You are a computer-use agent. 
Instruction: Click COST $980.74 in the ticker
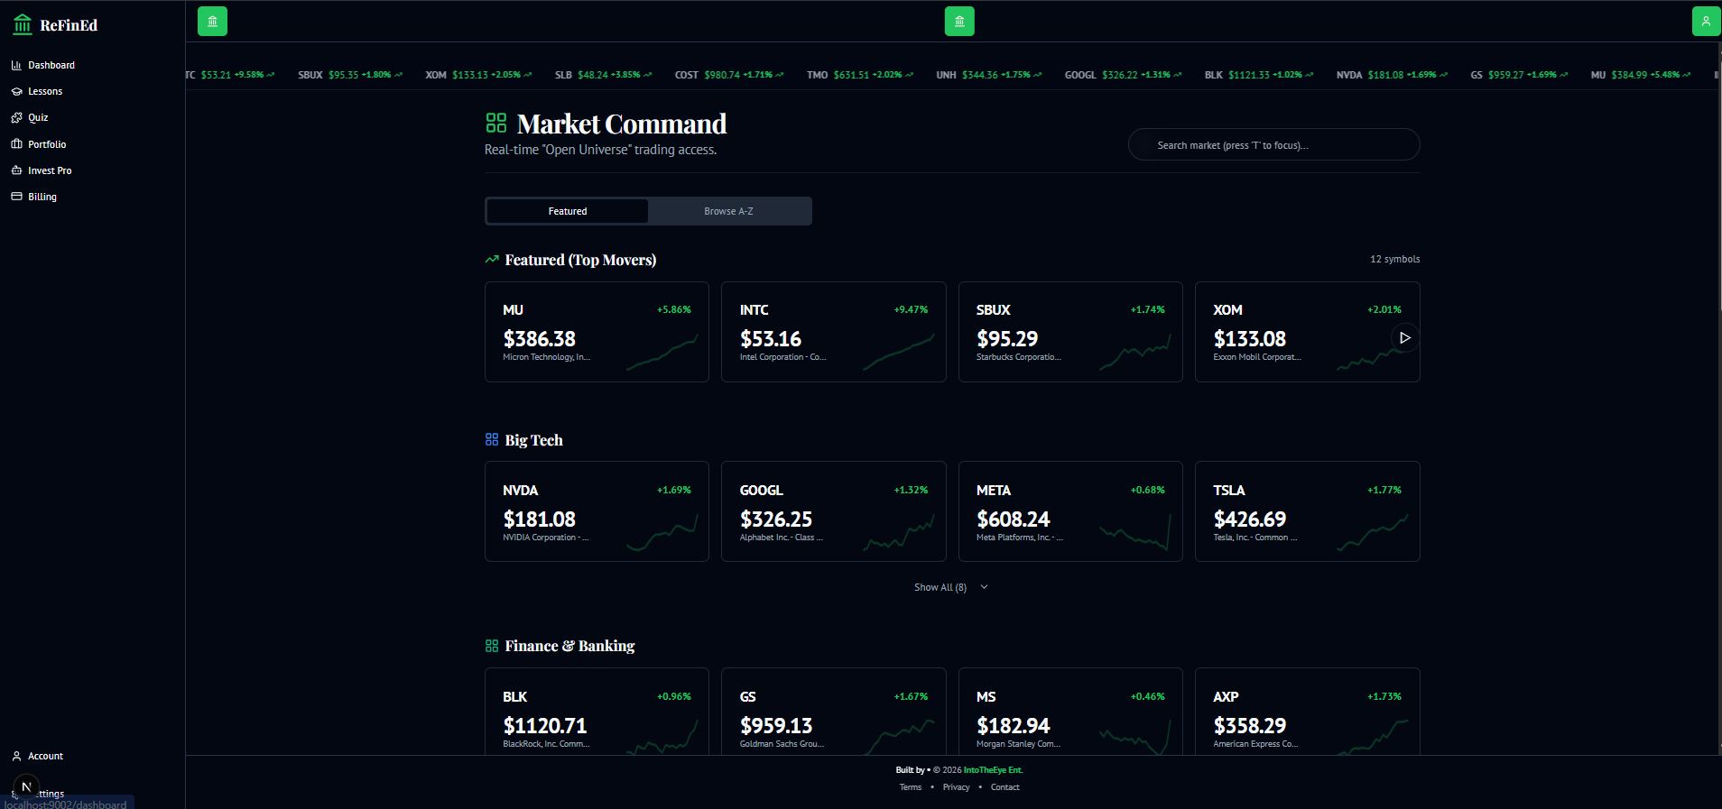729,75
